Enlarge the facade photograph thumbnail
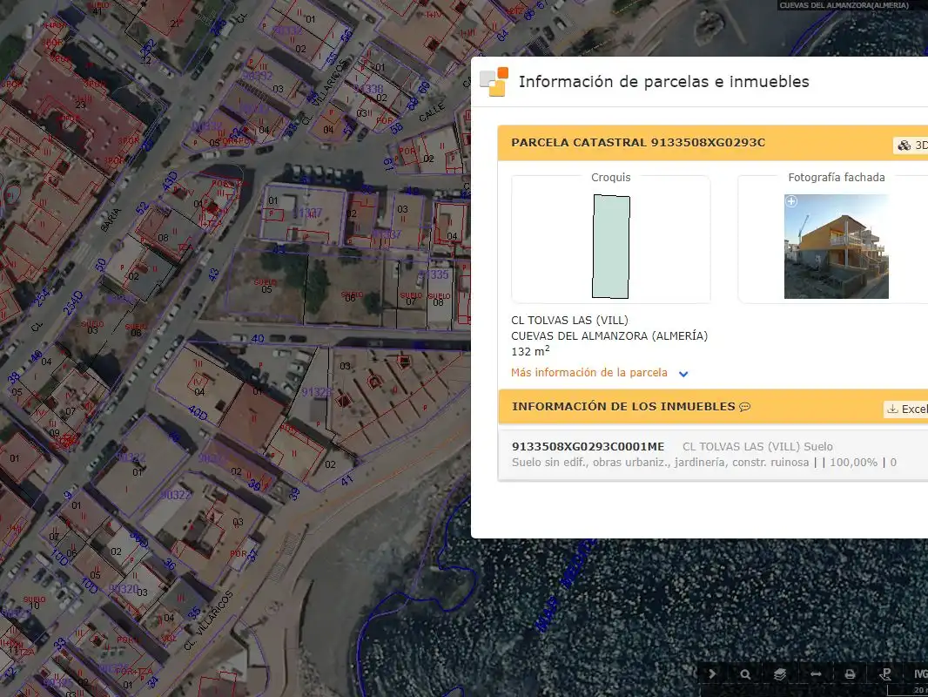The width and height of the screenshot is (928, 697). 837,247
